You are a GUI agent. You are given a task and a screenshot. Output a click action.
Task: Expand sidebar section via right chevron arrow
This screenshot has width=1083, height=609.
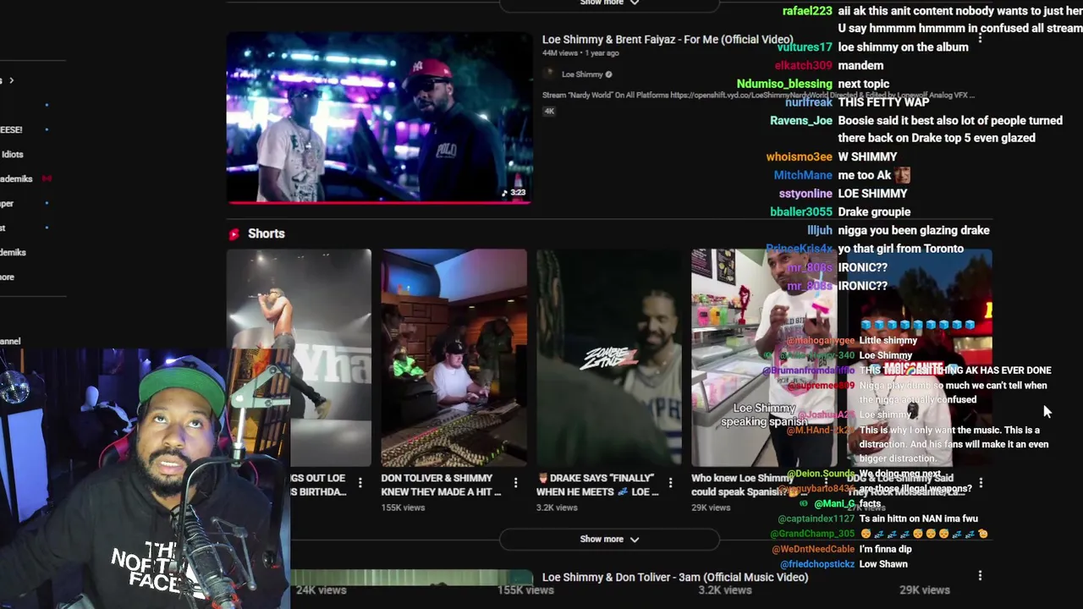pos(11,80)
